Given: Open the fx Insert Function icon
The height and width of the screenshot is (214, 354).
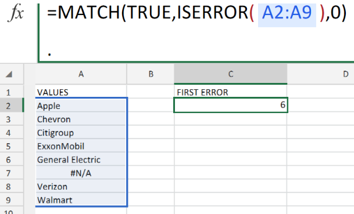Looking at the screenshot, I should click(x=16, y=13).
